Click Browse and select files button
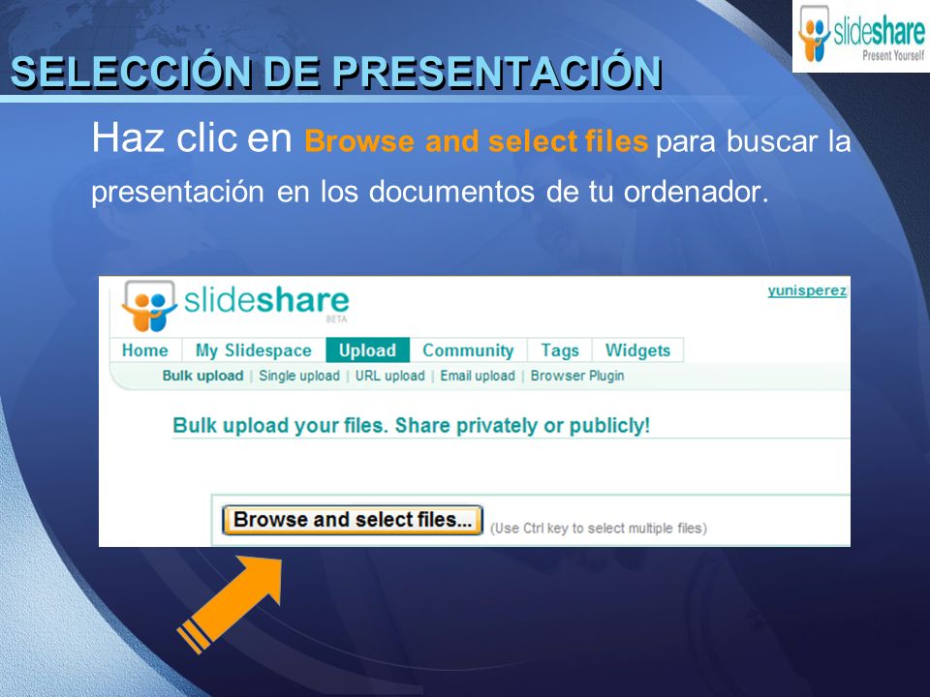Screen dimensions: 930x697 click(x=353, y=520)
